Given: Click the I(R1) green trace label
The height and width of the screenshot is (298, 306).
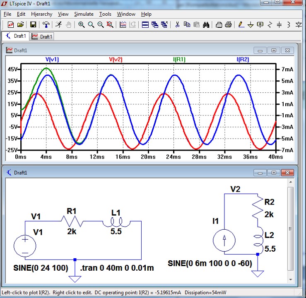Looking at the screenshot, I should tap(179, 59).
